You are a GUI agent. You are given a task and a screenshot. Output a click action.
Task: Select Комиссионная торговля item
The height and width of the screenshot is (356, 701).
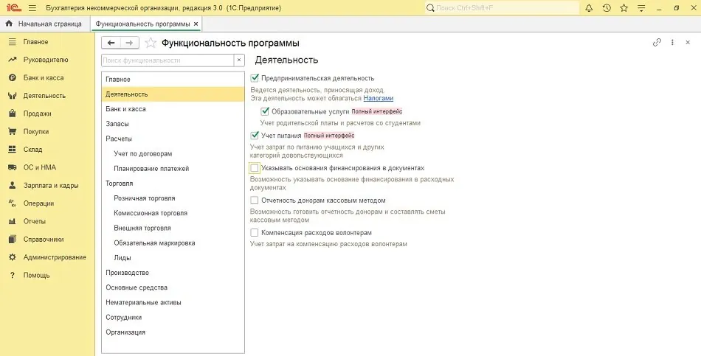173,213
